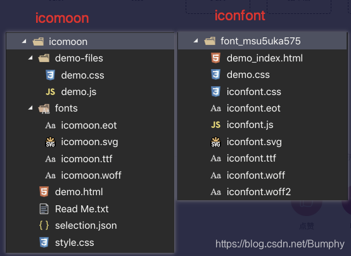The image size is (351, 256).
Task: Open the Read Me.txt file
Action: tap(82, 209)
